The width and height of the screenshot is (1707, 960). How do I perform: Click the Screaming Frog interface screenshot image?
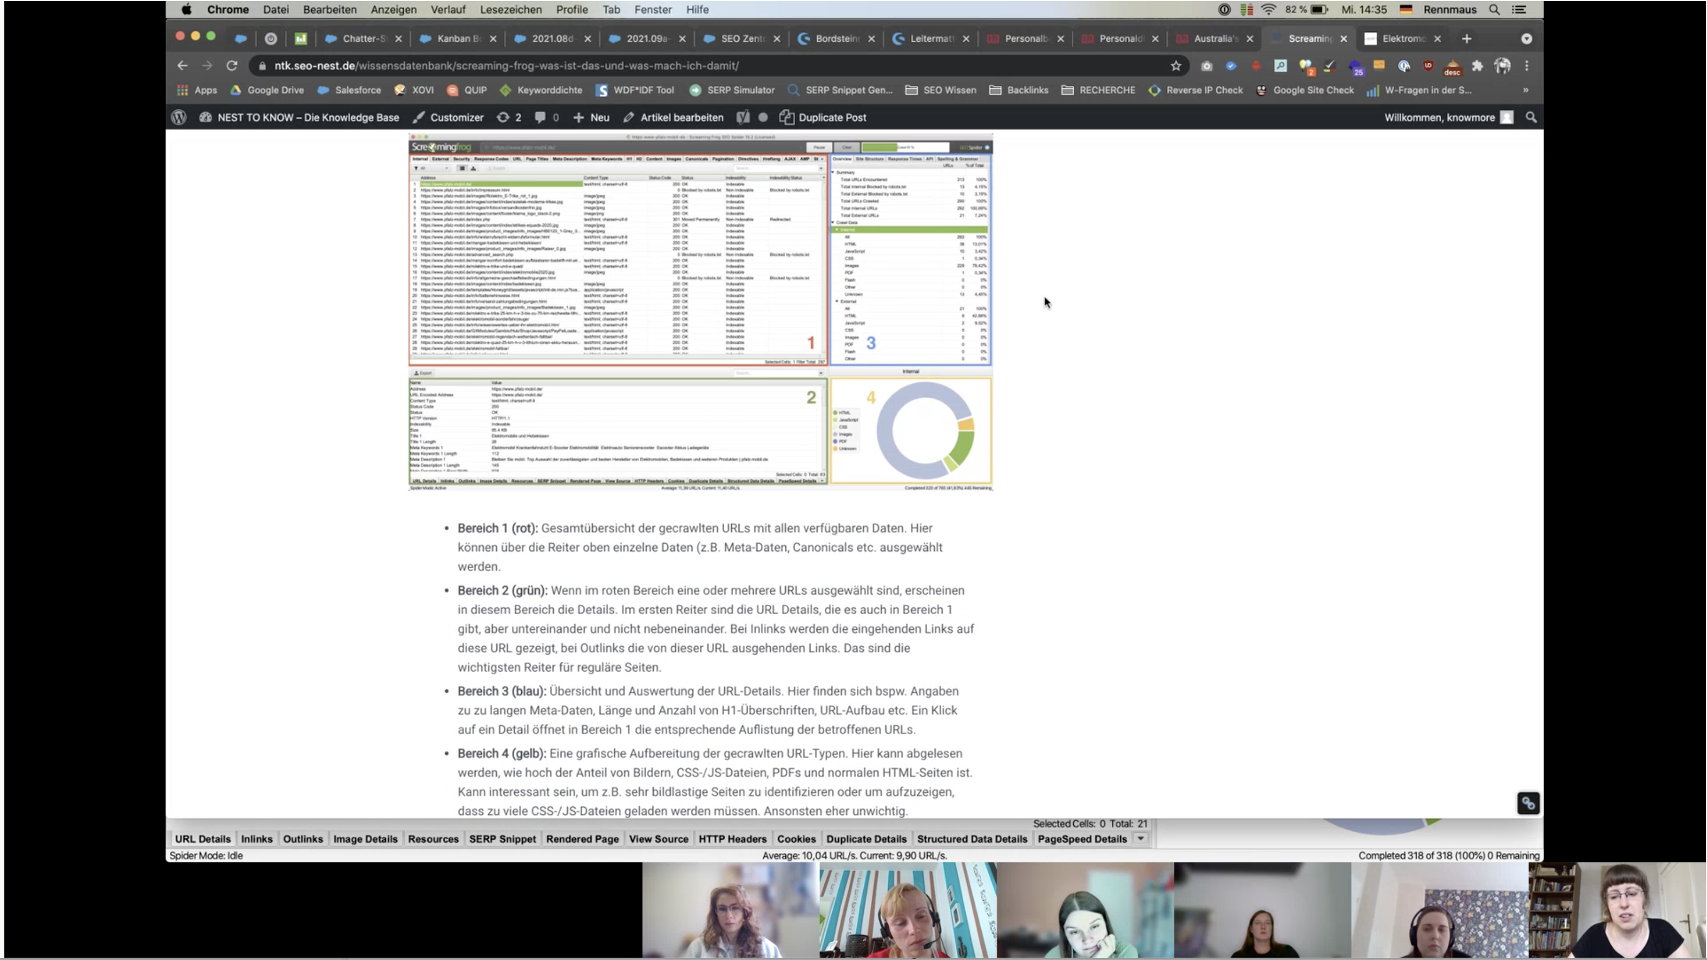coord(700,311)
